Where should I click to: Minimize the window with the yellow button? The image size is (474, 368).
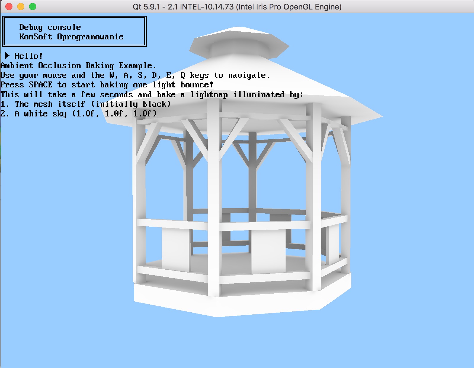21,7
